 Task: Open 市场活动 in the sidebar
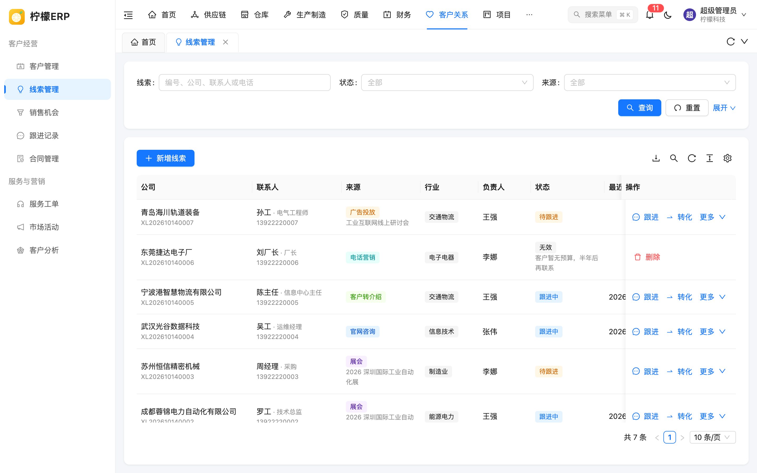[58, 227]
